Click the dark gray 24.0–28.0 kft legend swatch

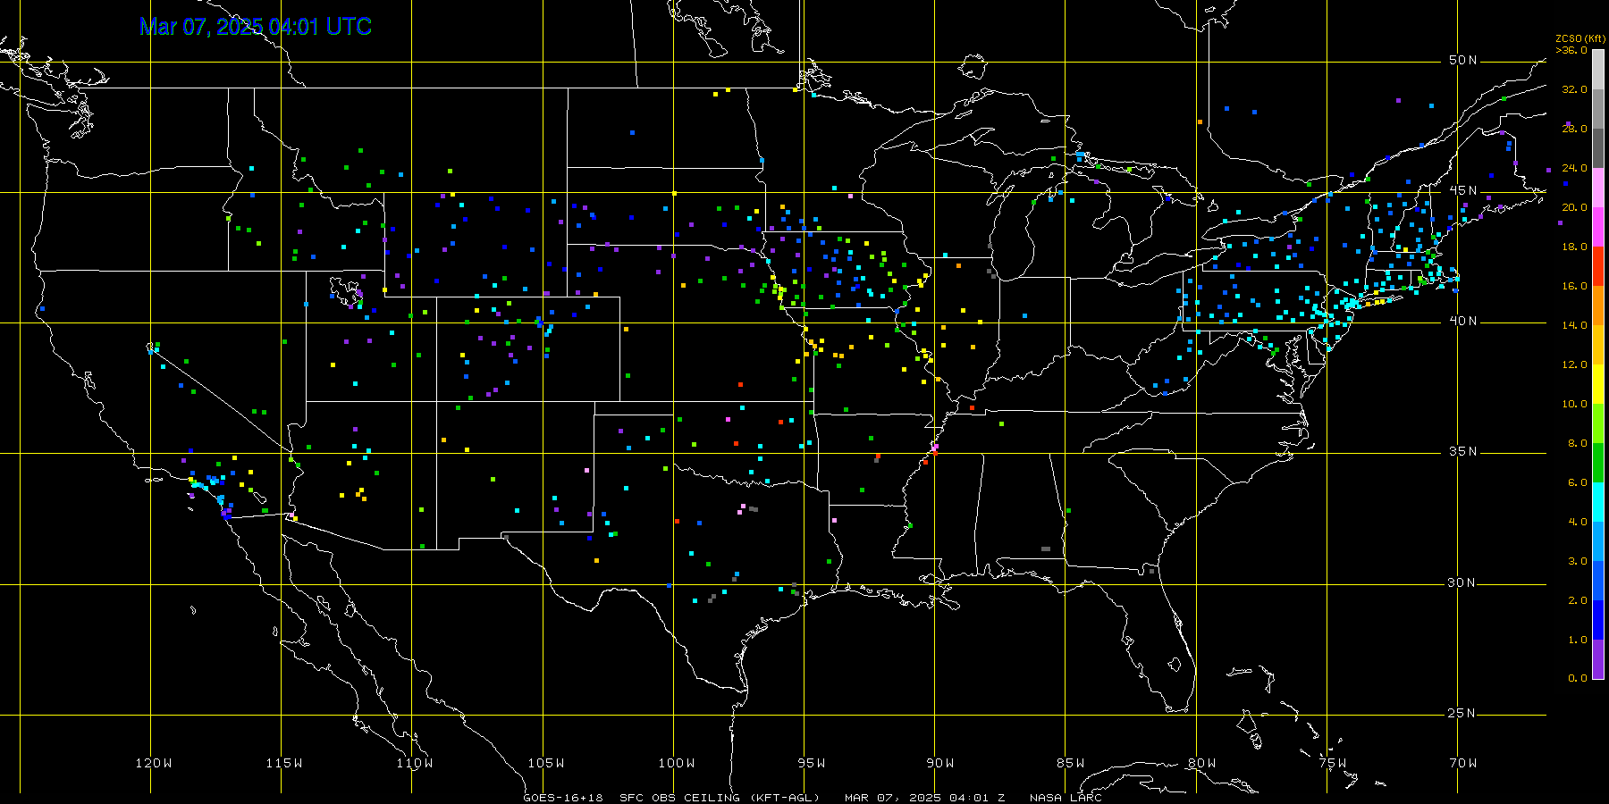coord(1598,148)
